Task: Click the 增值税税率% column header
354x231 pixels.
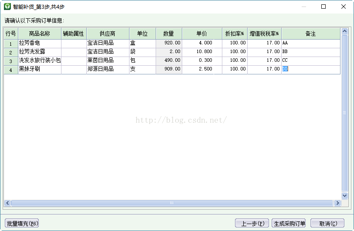Action: pos(264,33)
